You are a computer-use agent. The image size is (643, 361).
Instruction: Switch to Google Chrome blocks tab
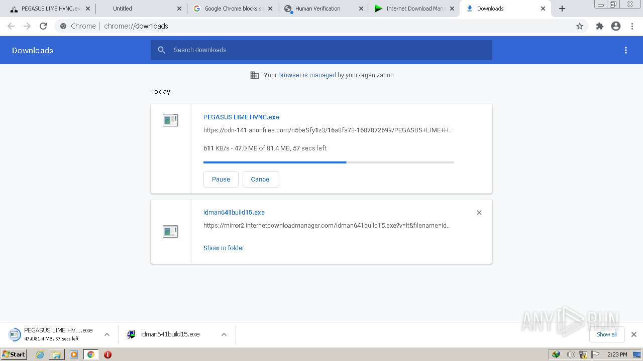[234, 9]
